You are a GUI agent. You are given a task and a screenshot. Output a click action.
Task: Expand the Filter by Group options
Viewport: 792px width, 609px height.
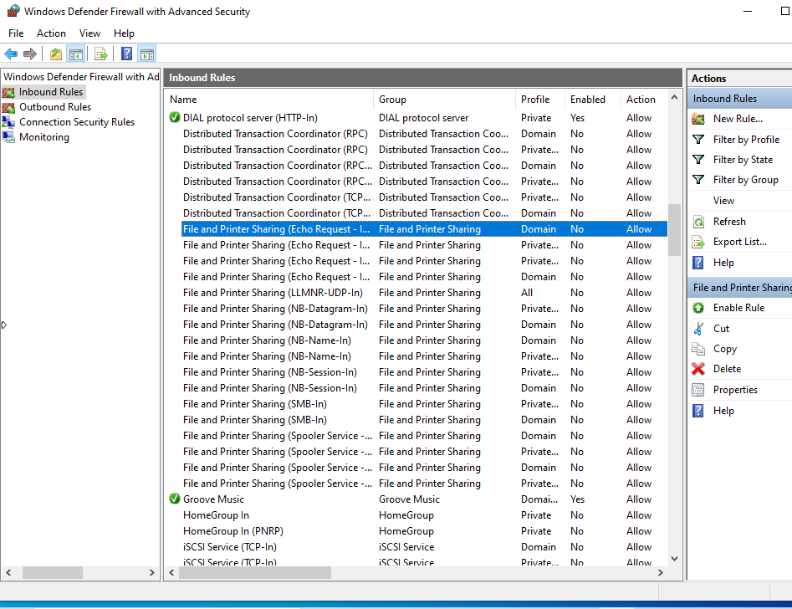pyautogui.click(x=745, y=180)
